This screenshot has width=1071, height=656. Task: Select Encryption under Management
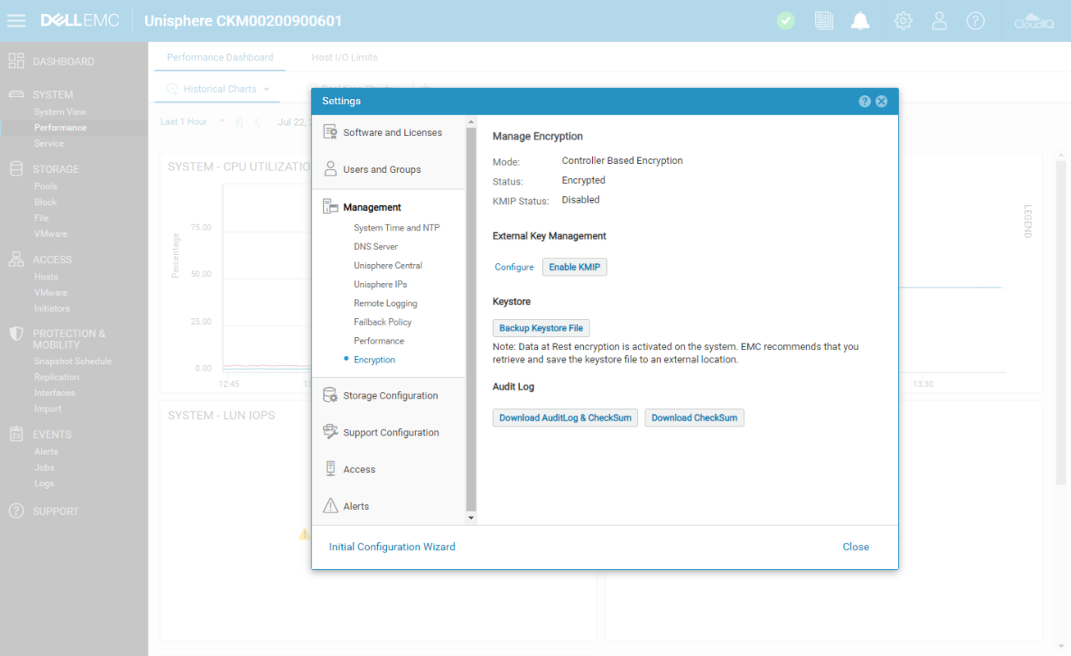coord(374,360)
